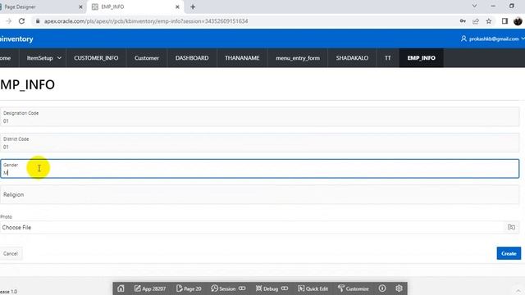Open the info icon in developer toolbar
This screenshot has width=525, height=295.
coord(382,288)
